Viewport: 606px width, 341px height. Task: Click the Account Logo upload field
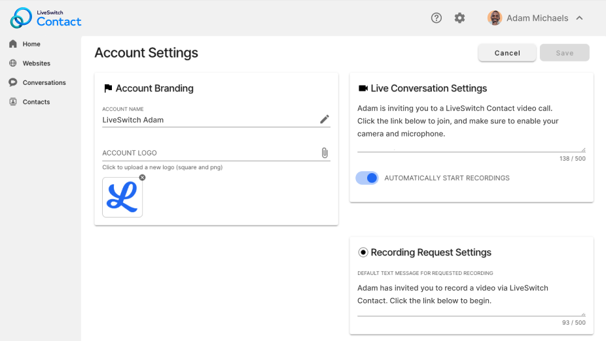tap(216, 153)
